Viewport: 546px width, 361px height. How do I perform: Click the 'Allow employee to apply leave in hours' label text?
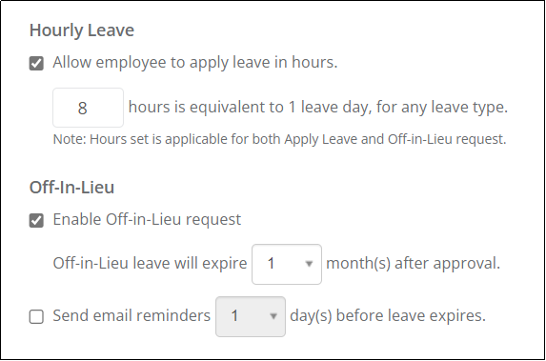[195, 63]
